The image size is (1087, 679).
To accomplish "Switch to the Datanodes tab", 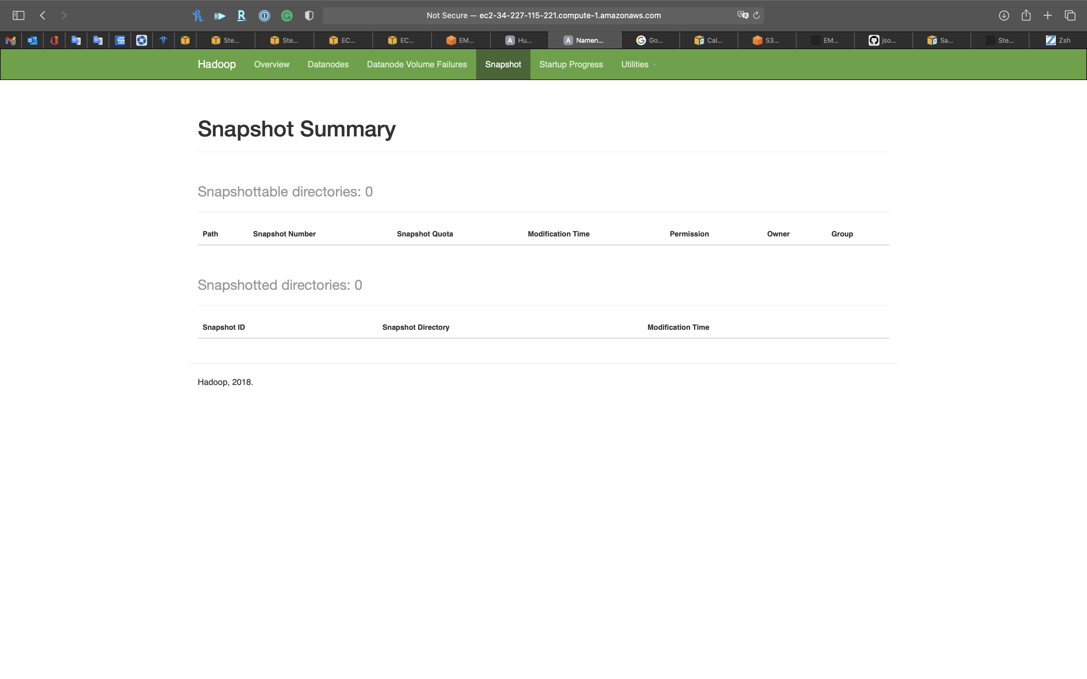I will 328,65.
